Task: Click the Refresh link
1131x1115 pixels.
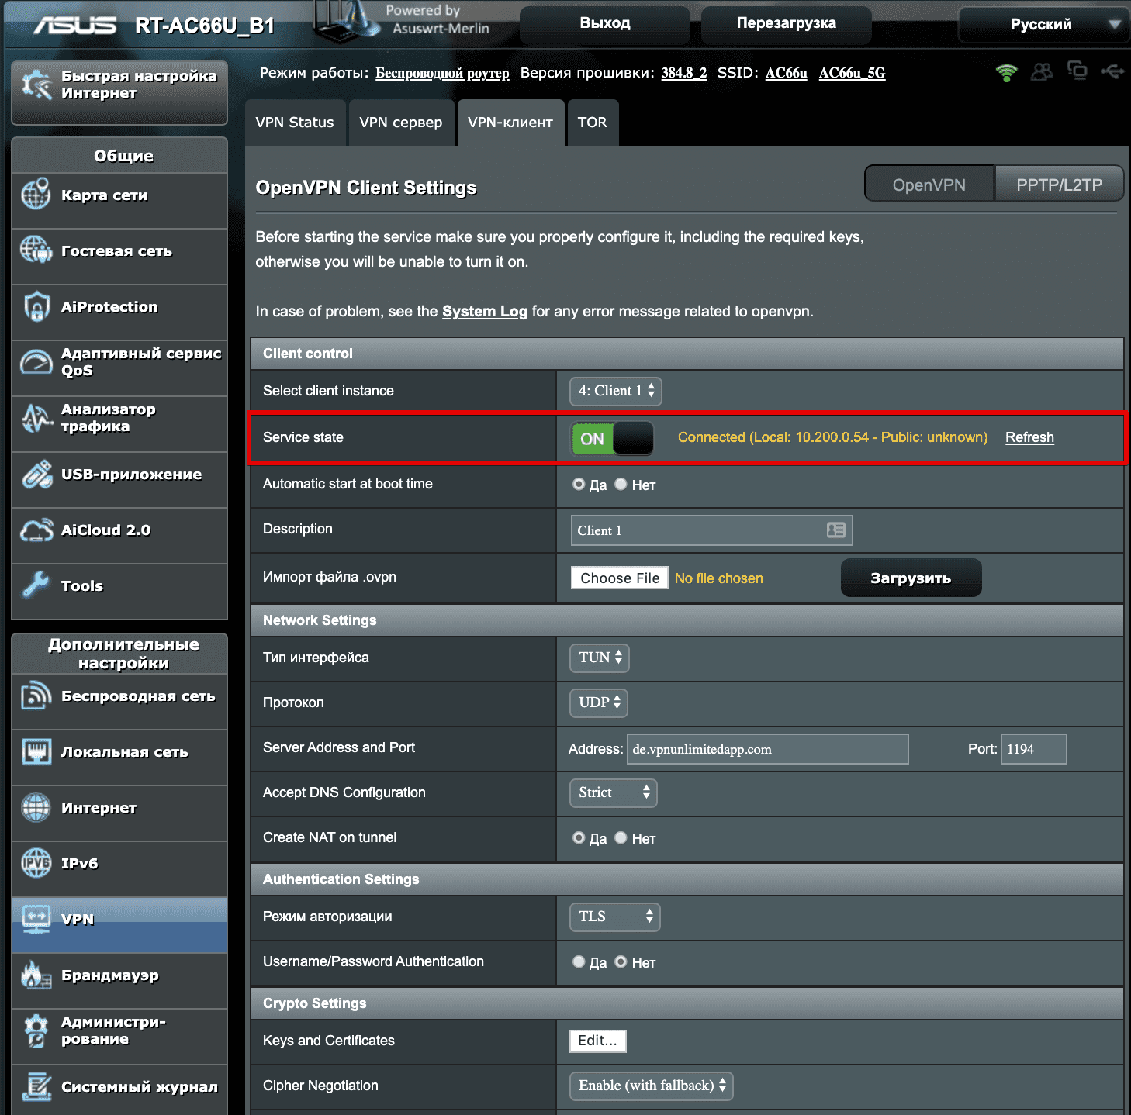Action: (x=1029, y=437)
